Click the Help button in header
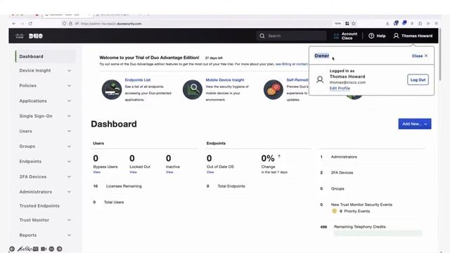Screen dimensions: 450x253 377,36
